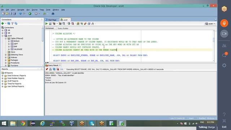Click the SQL History icon

(89, 23)
